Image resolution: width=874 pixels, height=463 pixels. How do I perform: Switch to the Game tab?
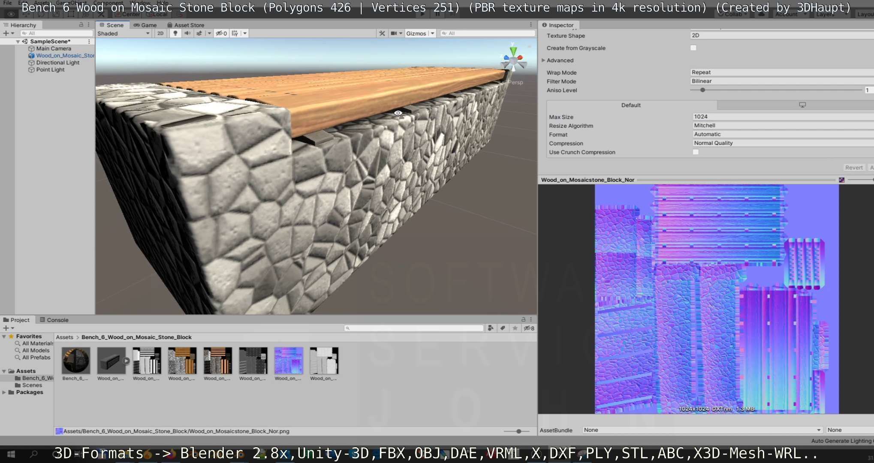(x=145, y=25)
